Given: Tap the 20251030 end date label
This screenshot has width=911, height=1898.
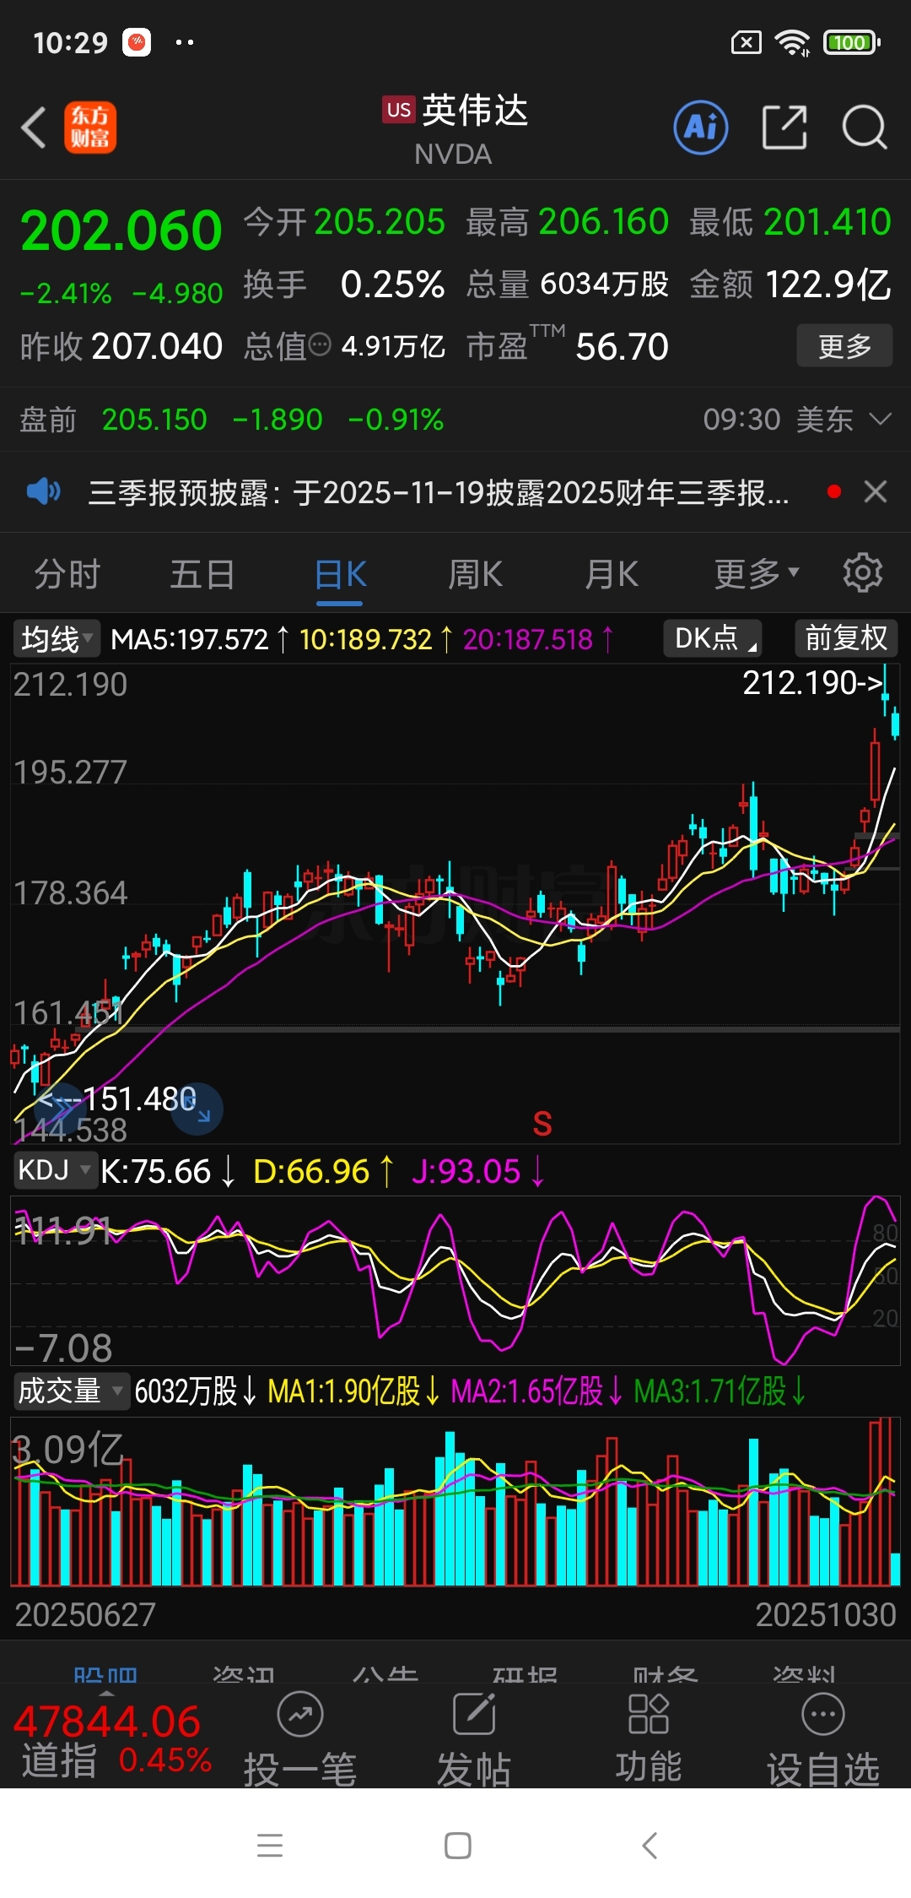Looking at the screenshot, I should coord(825,1614).
